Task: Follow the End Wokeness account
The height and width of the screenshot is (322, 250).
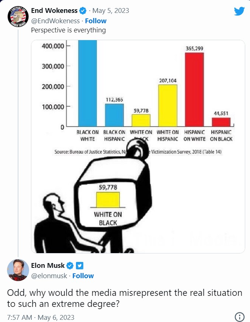Action: click(96, 21)
